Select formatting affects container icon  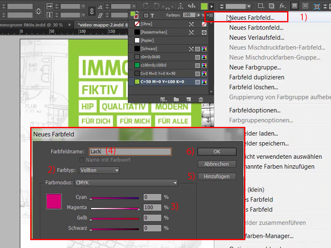pos(145,14)
